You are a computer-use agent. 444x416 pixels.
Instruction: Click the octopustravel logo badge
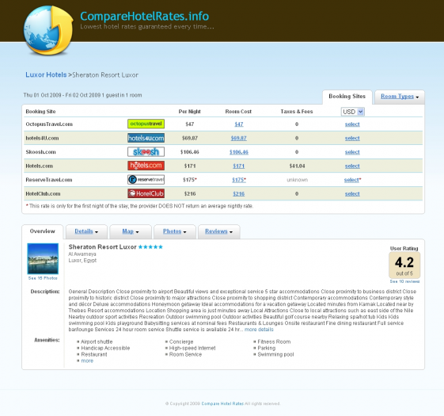pyautogui.click(x=146, y=124)
